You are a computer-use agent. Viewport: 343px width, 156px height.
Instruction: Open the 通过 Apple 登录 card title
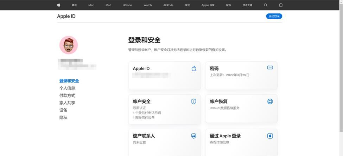(225, 136)
